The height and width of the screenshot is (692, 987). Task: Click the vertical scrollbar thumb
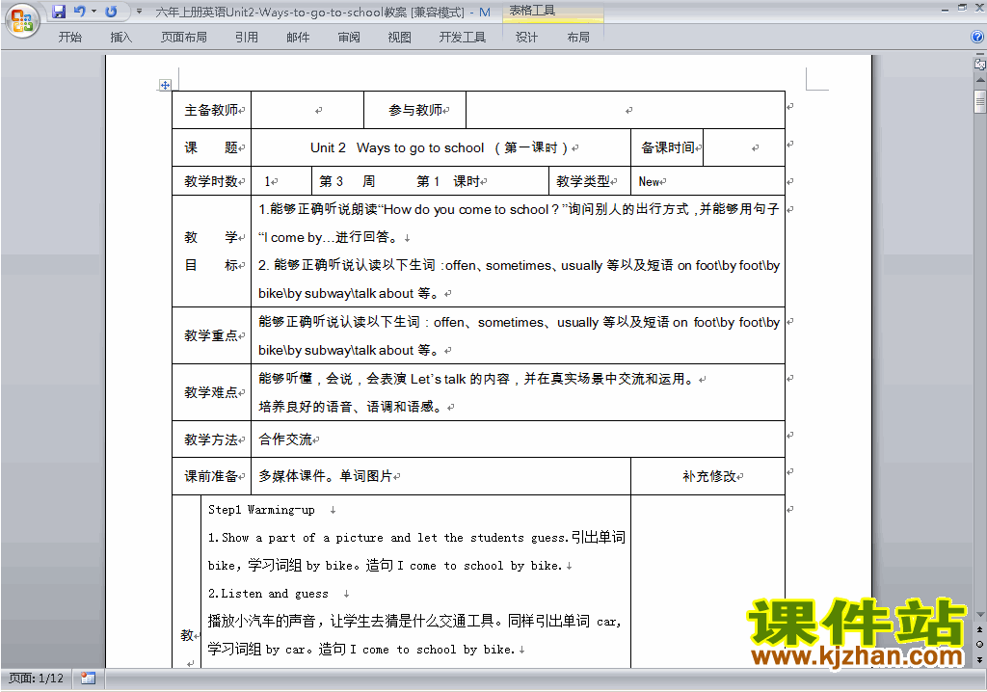tap(980, 101)
